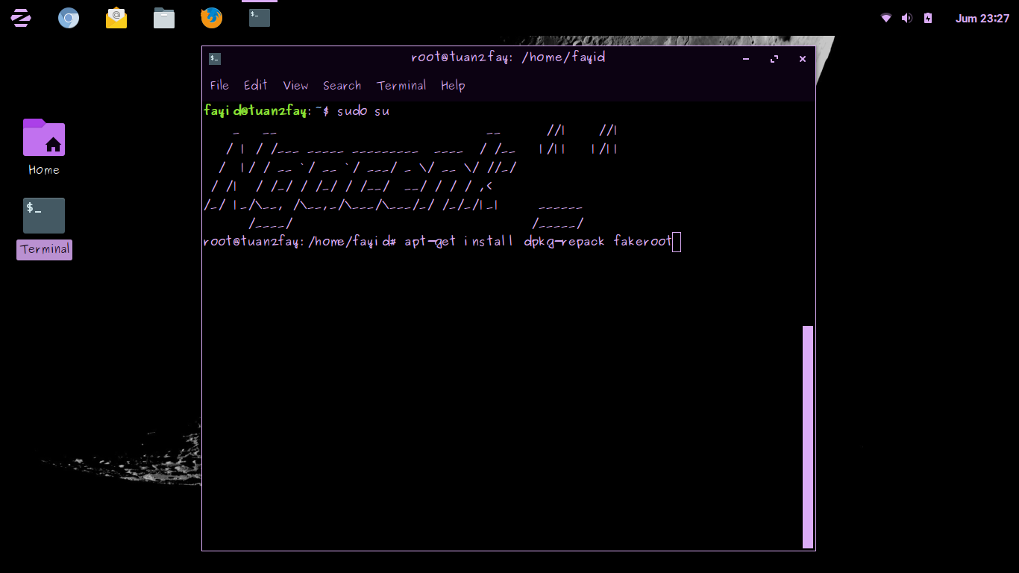This screenshot has height=573, width=1019.
Task: Place cursor at the apt-get command prompt
Action: pos(675,241)
